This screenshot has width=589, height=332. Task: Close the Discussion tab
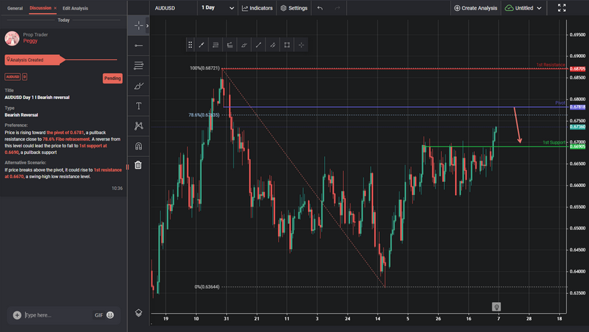(55, 8)
